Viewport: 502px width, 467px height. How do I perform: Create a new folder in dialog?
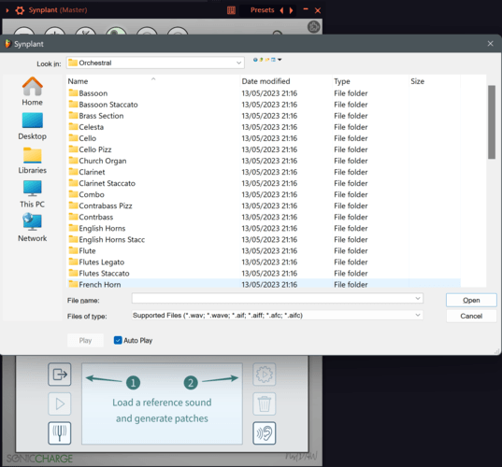click(x=267, y=60)
